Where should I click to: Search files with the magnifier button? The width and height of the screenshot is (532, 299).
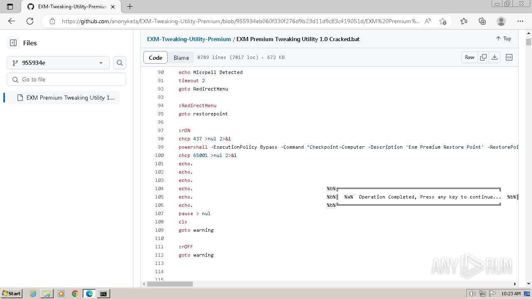pos(120,63)
